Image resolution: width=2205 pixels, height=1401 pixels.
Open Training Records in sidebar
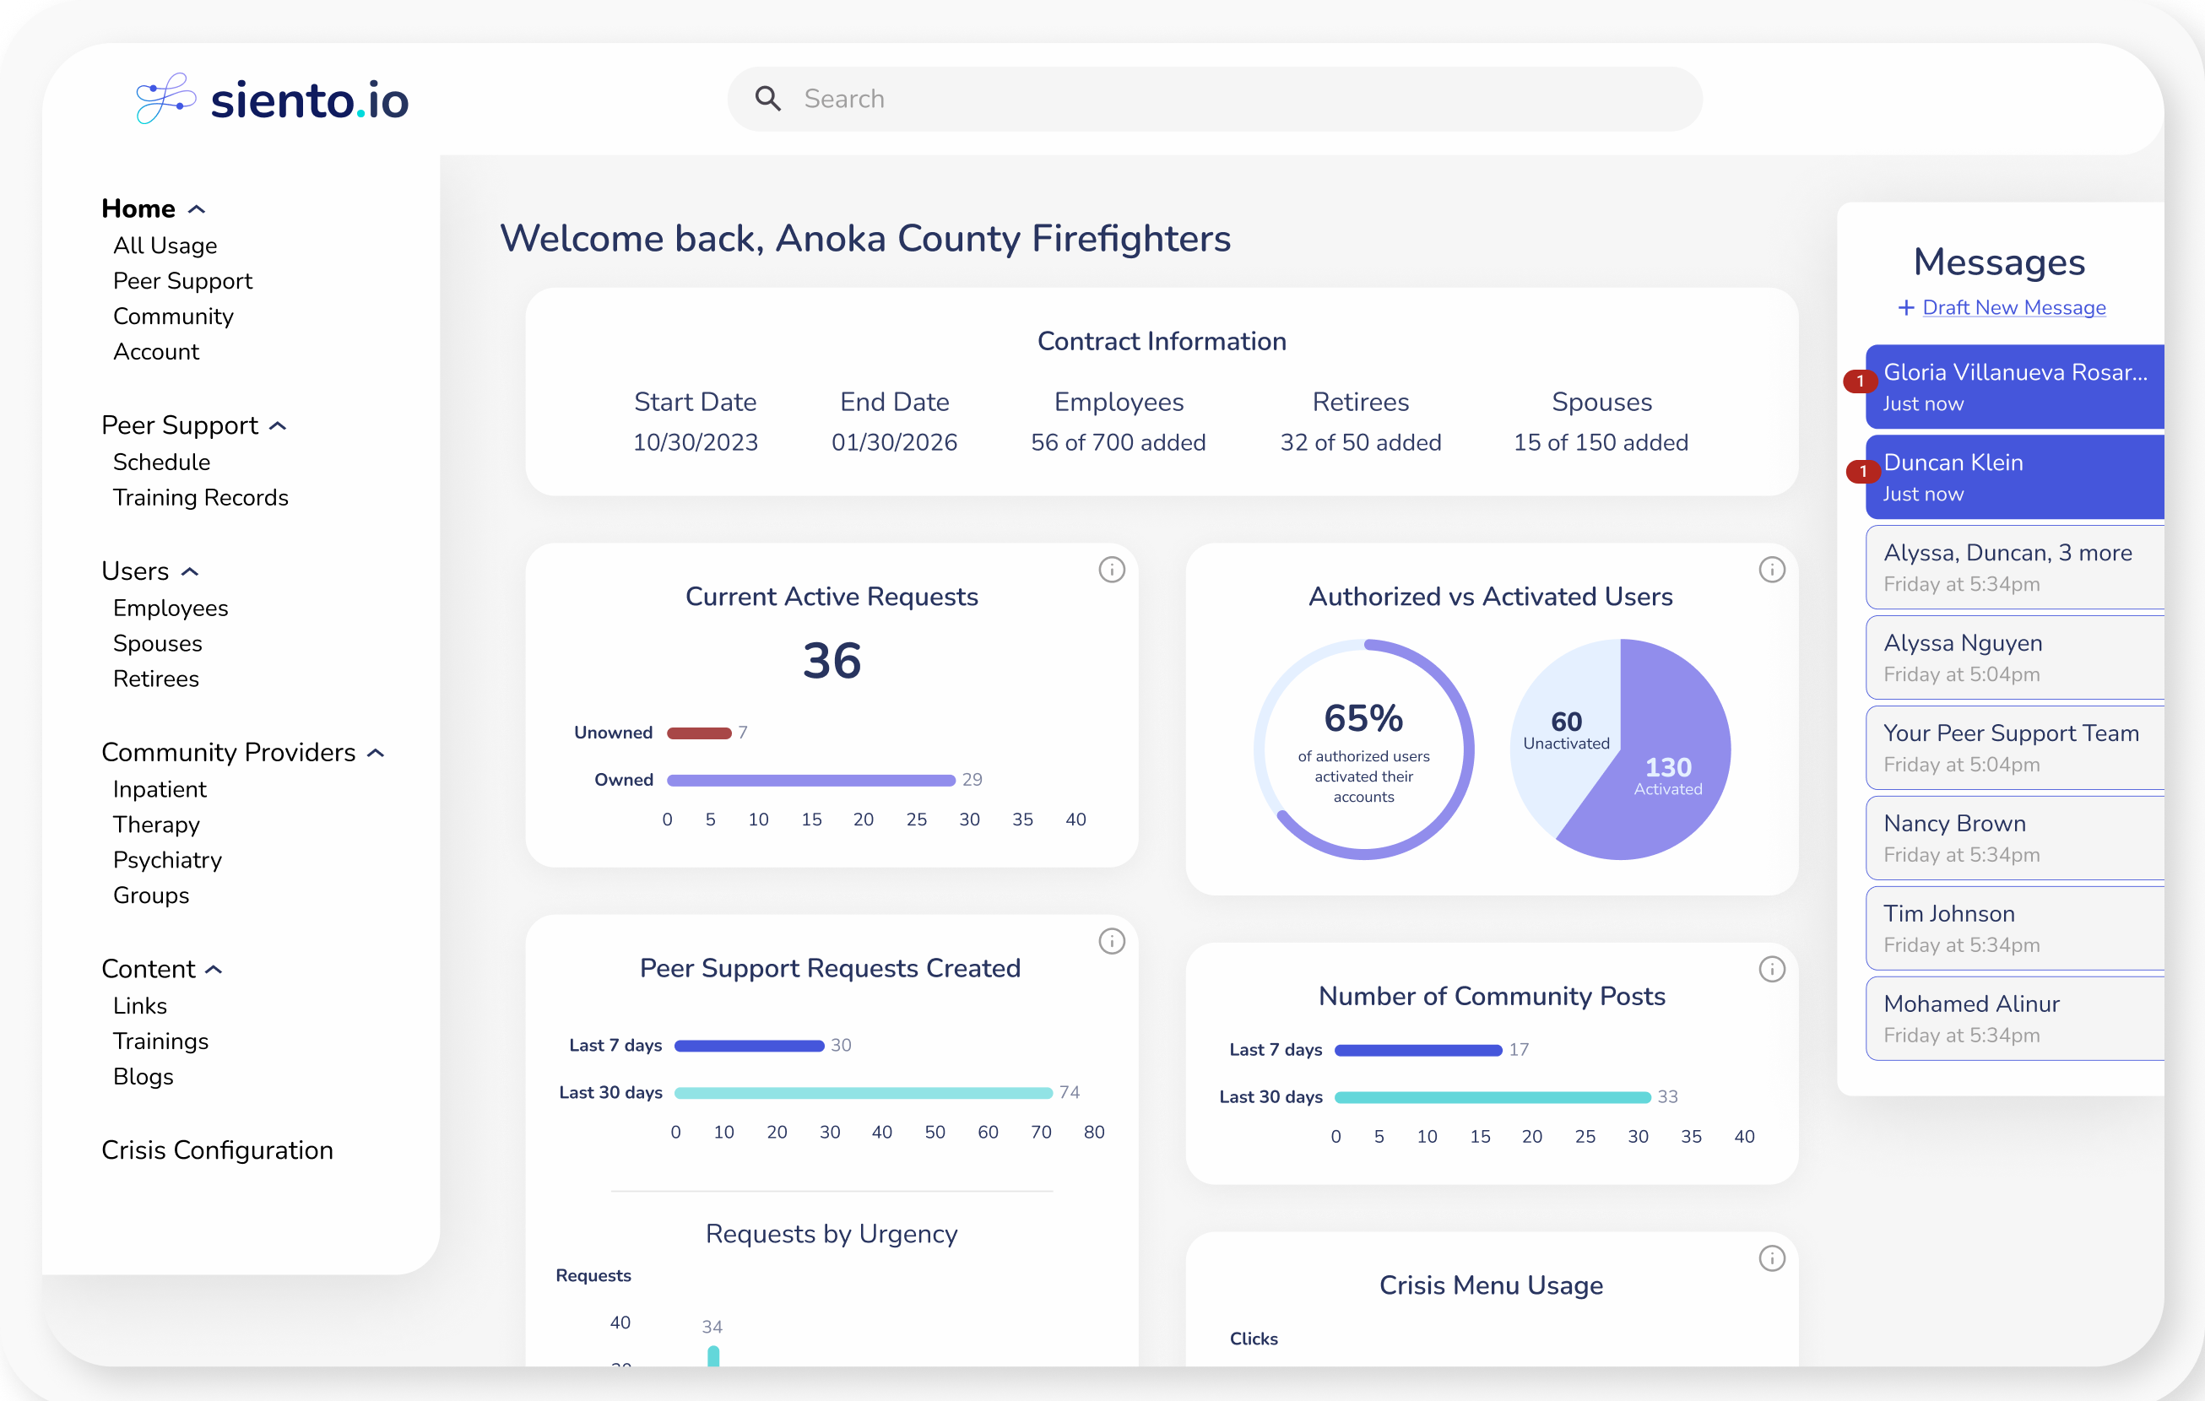click(201, 497)
